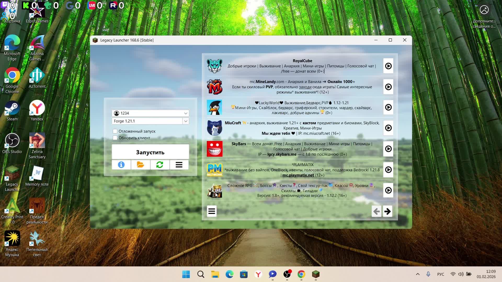This screenshot has height=282, width=502.
Task: Open Google Chrome from the taskbar
Action: click(x=301, y=274)
